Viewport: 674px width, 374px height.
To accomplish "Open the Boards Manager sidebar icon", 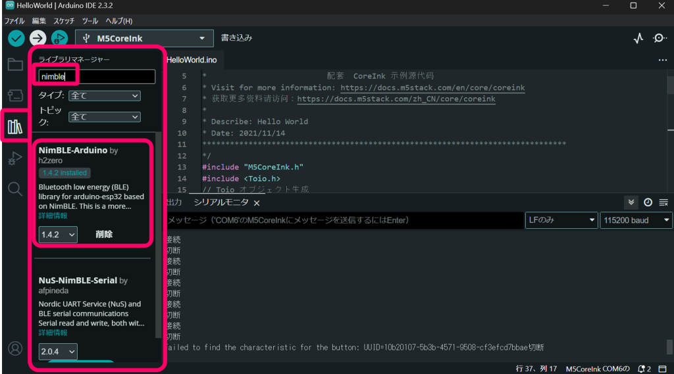I will pyautogui.click(x=15, y=95).
